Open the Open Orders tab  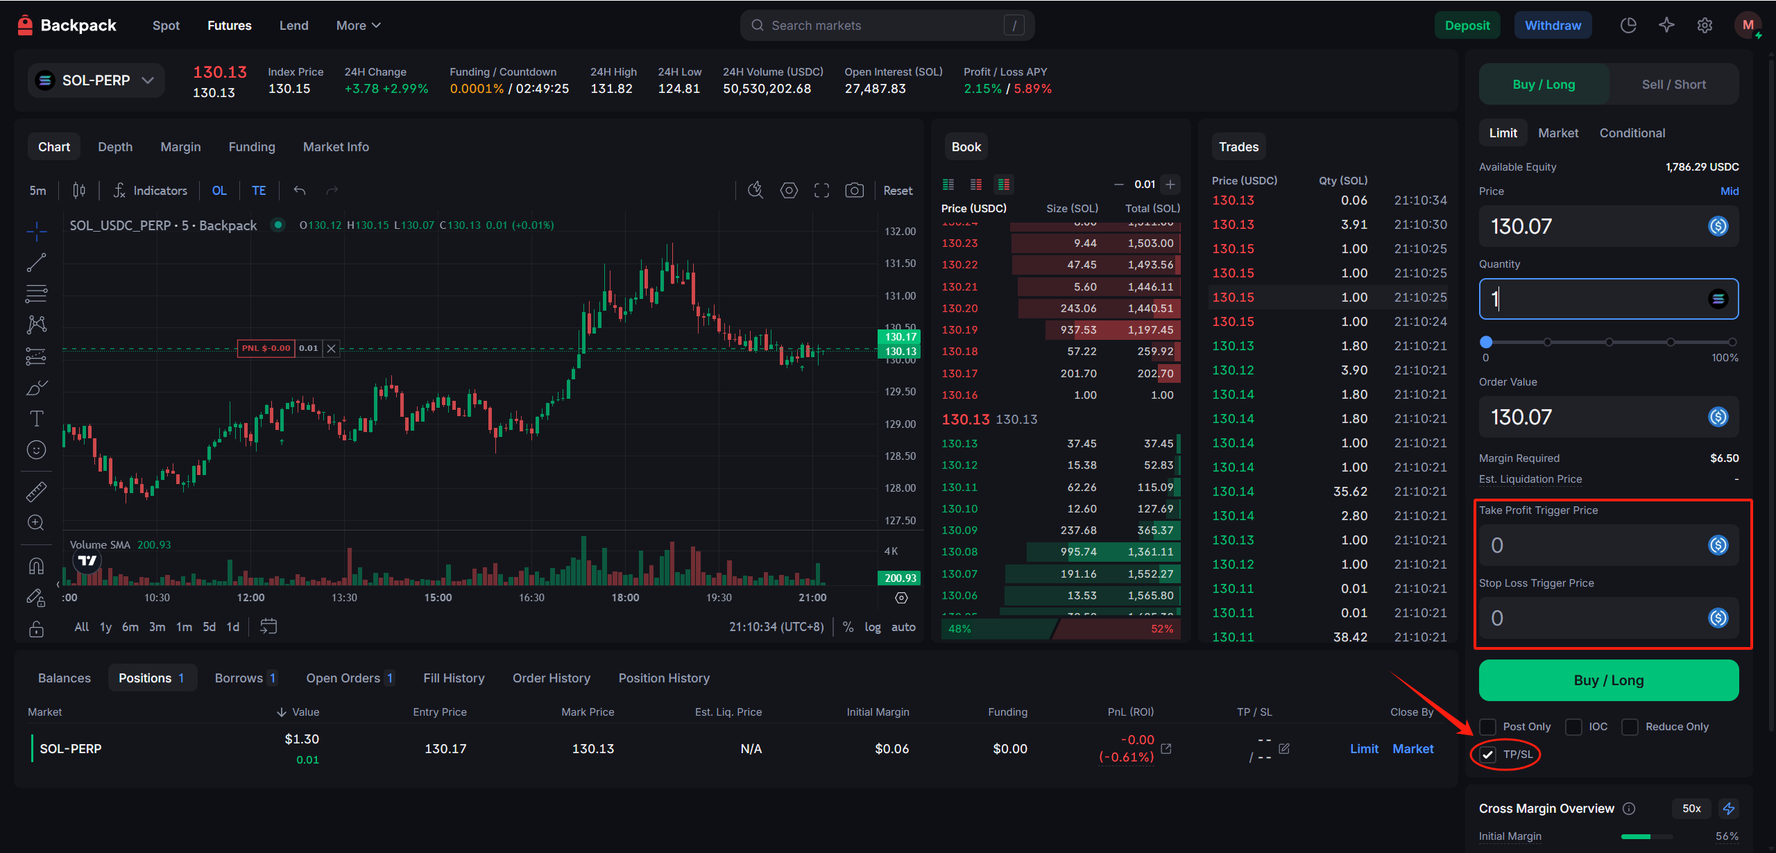click(350, 678)
